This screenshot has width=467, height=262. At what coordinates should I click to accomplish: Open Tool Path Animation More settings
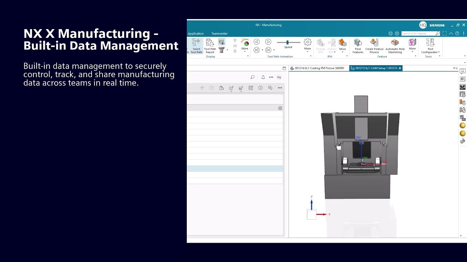(308, 44)
